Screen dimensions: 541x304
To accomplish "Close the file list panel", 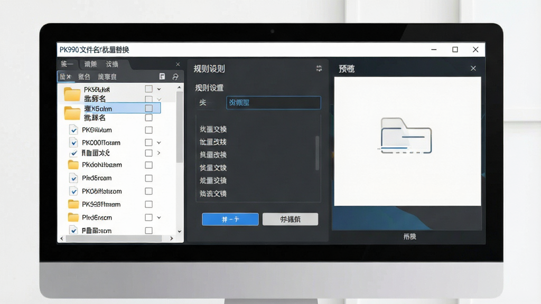I will [x=178, y=64].
